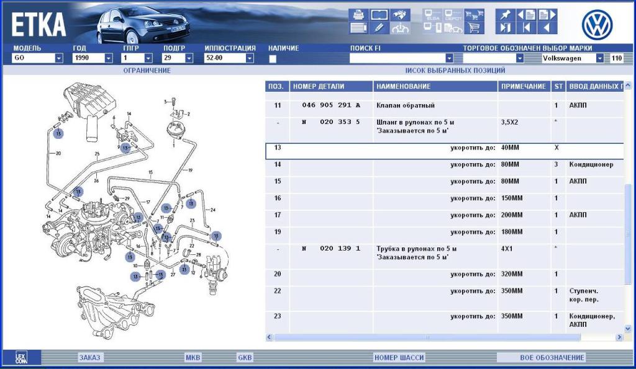This screenshot has height=369, width=636.
Task: Select position 13 row with 40ММ
Action: pyautogui.click(x=445, y=151)
